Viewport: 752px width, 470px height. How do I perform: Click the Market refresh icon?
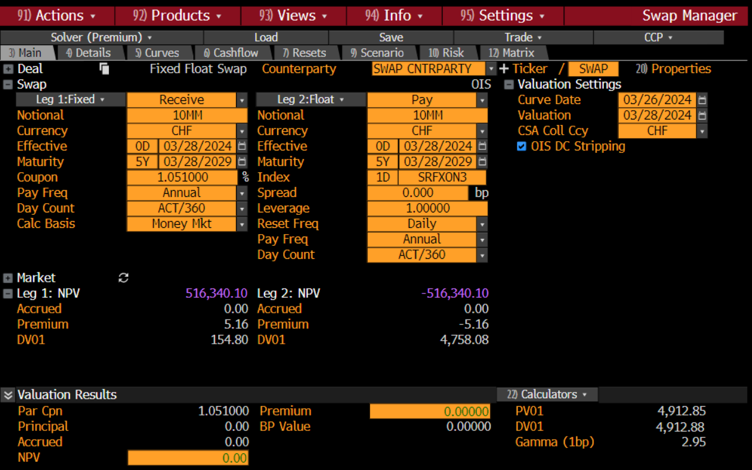tap(123, 278)
